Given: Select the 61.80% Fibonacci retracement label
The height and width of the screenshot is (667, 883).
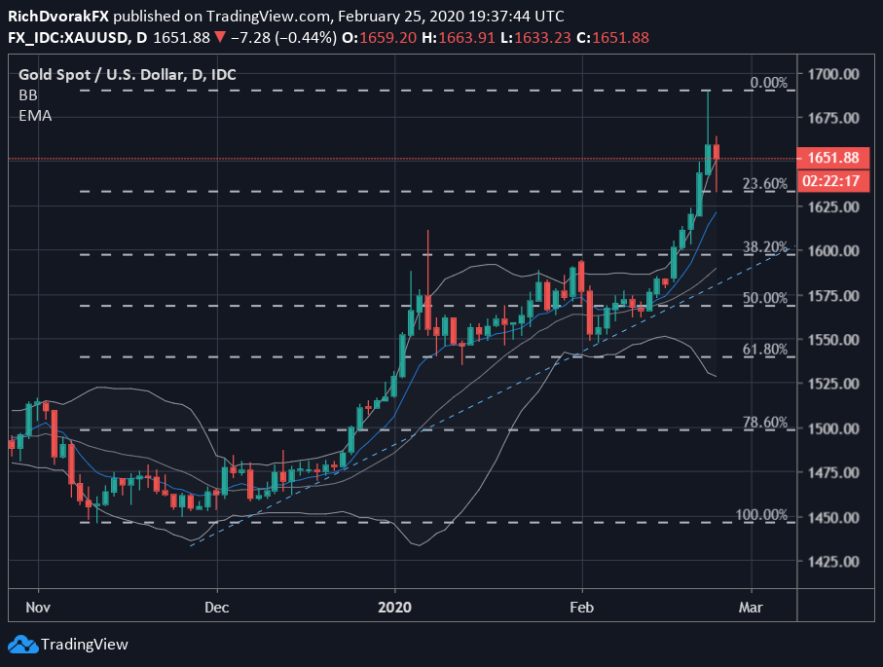Looking at the screenshot, I should pos(764,348).
